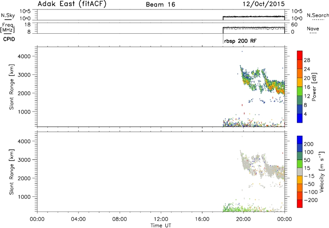The width and height of the screenshot is (329, 228).
Task: Click 'Slant Range [km]' label of power panel
Action: pyautogui.click(x=12, y=87)
